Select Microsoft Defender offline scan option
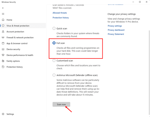Viewport: 150px width, 117px height. [54, 75]
